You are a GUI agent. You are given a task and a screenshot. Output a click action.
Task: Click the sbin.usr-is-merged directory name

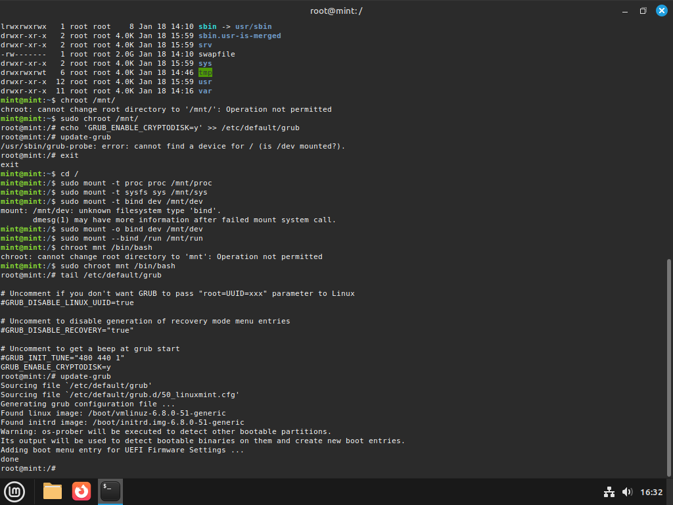[239, 36]
